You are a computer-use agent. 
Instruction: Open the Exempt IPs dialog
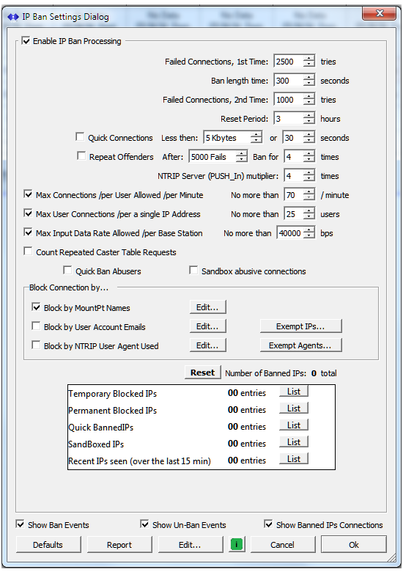[300, 326]
